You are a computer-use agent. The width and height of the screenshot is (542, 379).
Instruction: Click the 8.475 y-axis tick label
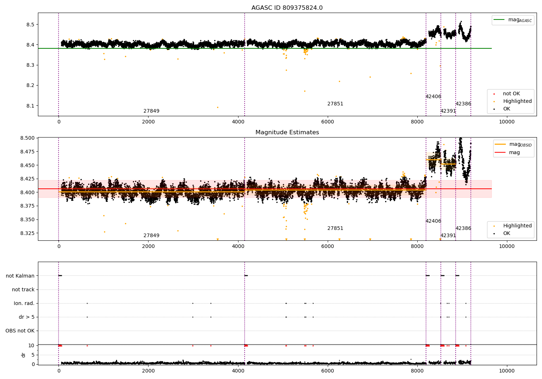click(x=27, y=152)
